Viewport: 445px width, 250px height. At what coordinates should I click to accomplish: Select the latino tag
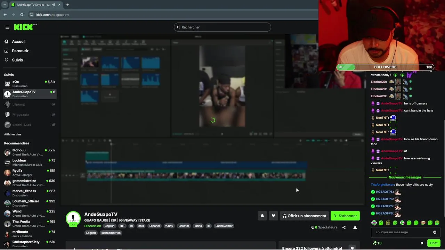click(x=198, y=226)
